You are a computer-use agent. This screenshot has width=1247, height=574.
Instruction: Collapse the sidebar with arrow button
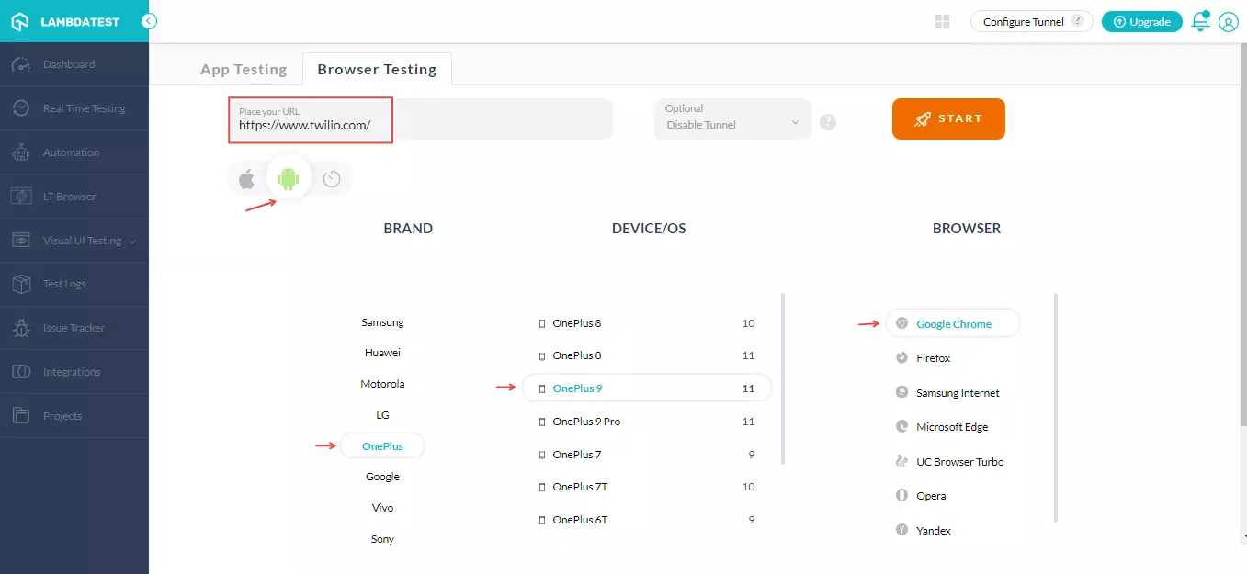click(149, 21)
